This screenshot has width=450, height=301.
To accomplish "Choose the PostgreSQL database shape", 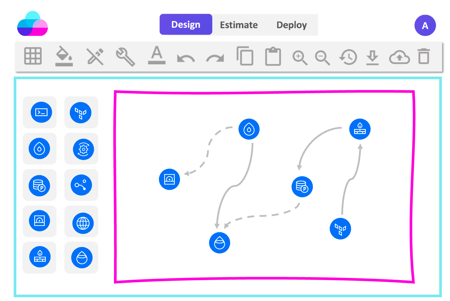I will (40, 185).
